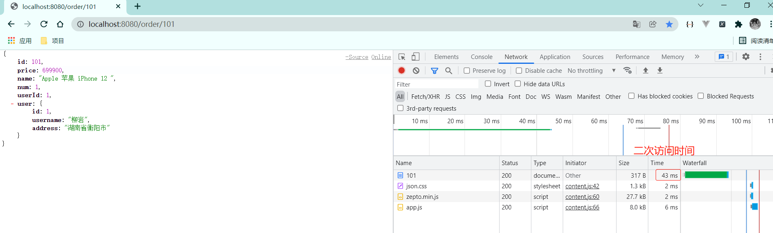The width and height of the screenshot is (773, 233).
Task: Open network conditions wifi icon
Action: point(628,70)
